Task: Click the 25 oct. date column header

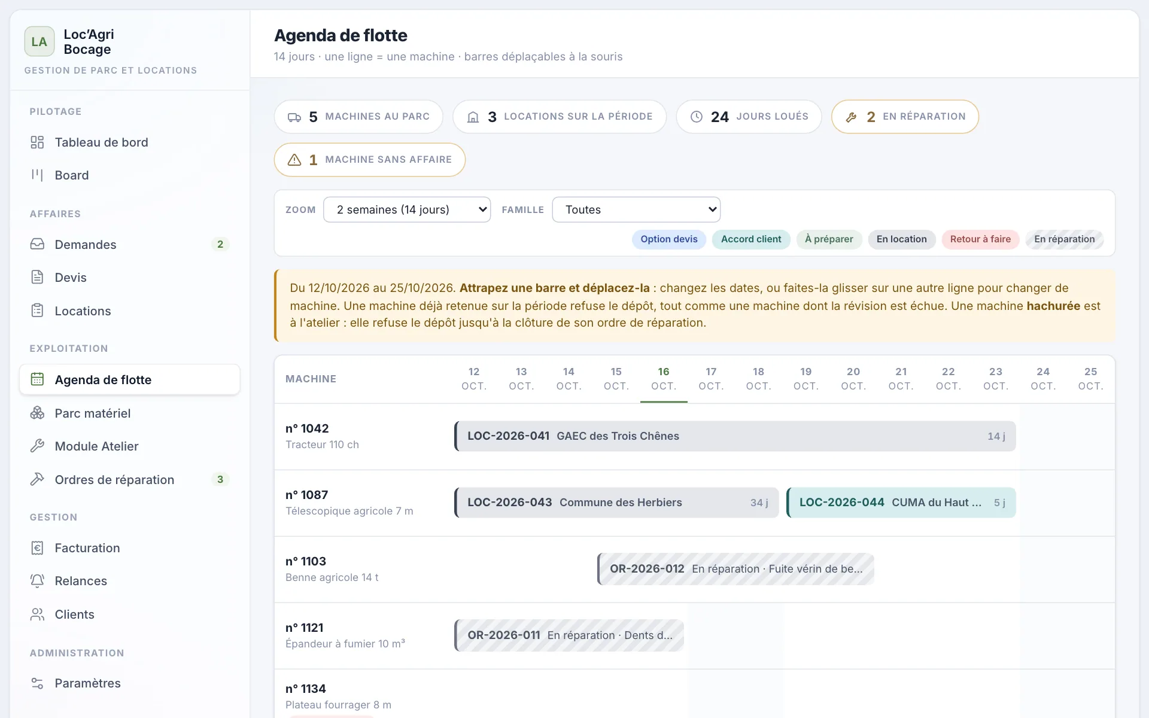Action: [1091, 379]
